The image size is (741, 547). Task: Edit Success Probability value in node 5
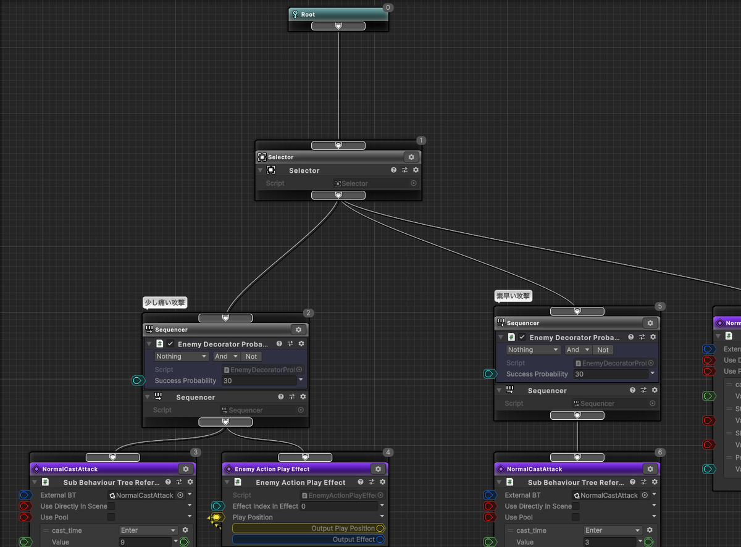point(611,374)
